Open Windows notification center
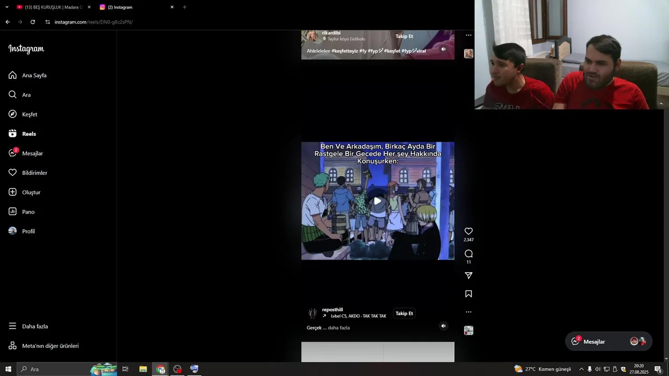The height and width of the screenshot is (376, 669). click(x=659, y=369)
